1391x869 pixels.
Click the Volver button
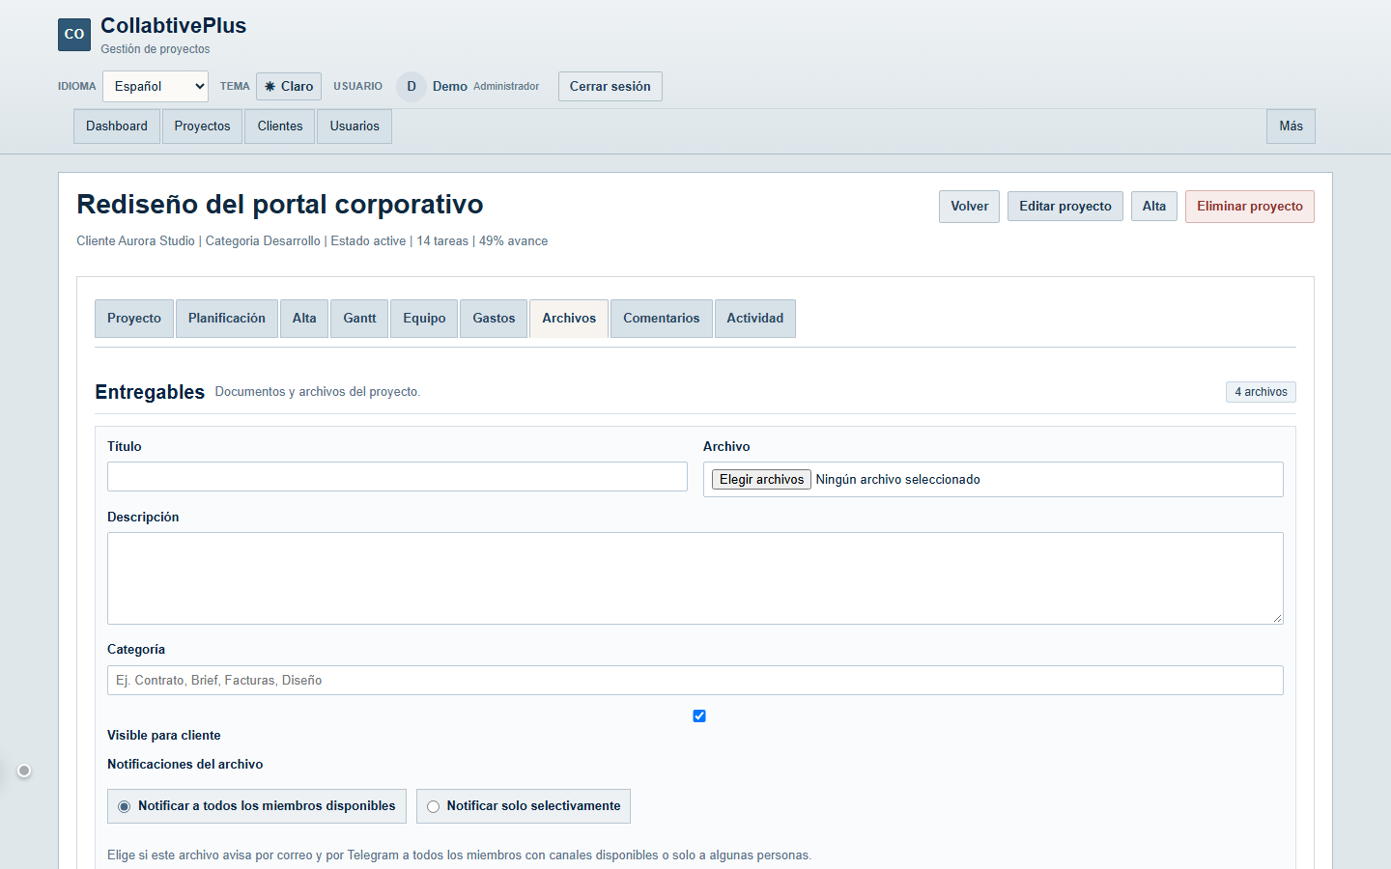(x=969, y=207)
